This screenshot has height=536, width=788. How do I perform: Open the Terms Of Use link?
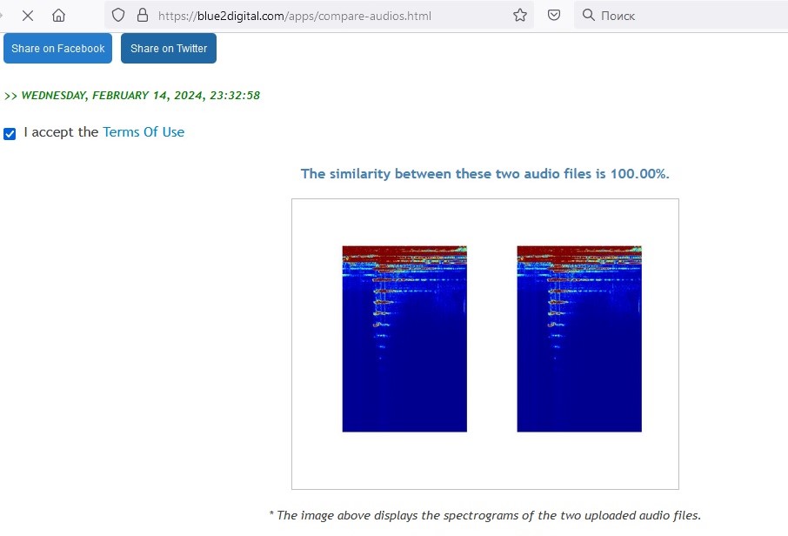pyautogui.click(x=144, y=131)
